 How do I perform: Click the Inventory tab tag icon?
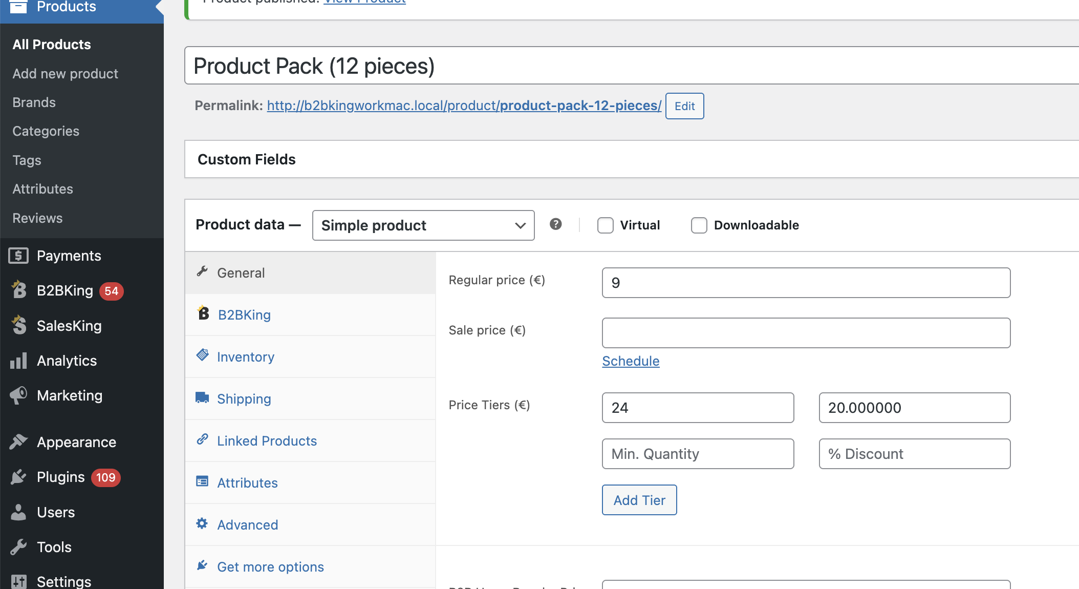pos(203,354)
